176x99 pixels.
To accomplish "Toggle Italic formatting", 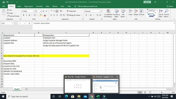I will click(x=26, y=15).
